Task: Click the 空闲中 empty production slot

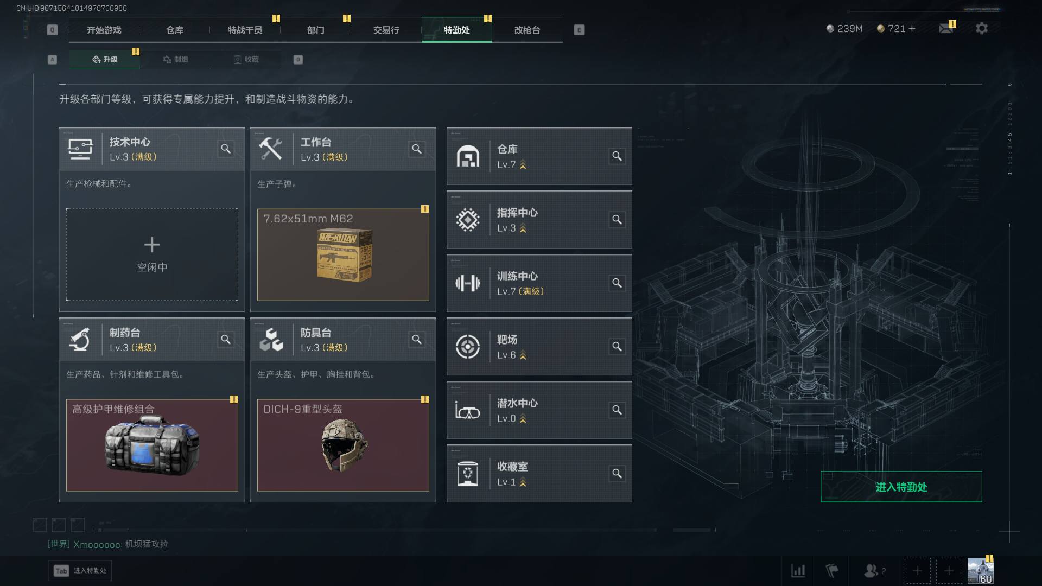Action: (x=152, y=254)
